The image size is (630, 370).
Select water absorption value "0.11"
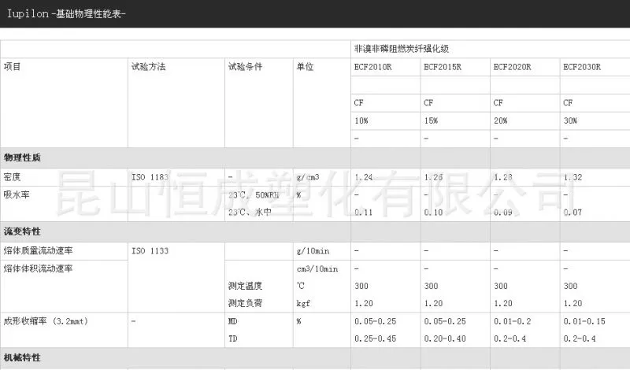(x=364, y=213)
